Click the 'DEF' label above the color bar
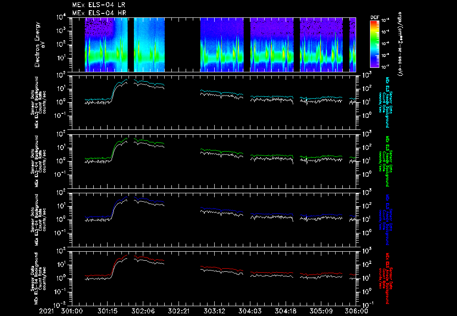 pos(374,17)
